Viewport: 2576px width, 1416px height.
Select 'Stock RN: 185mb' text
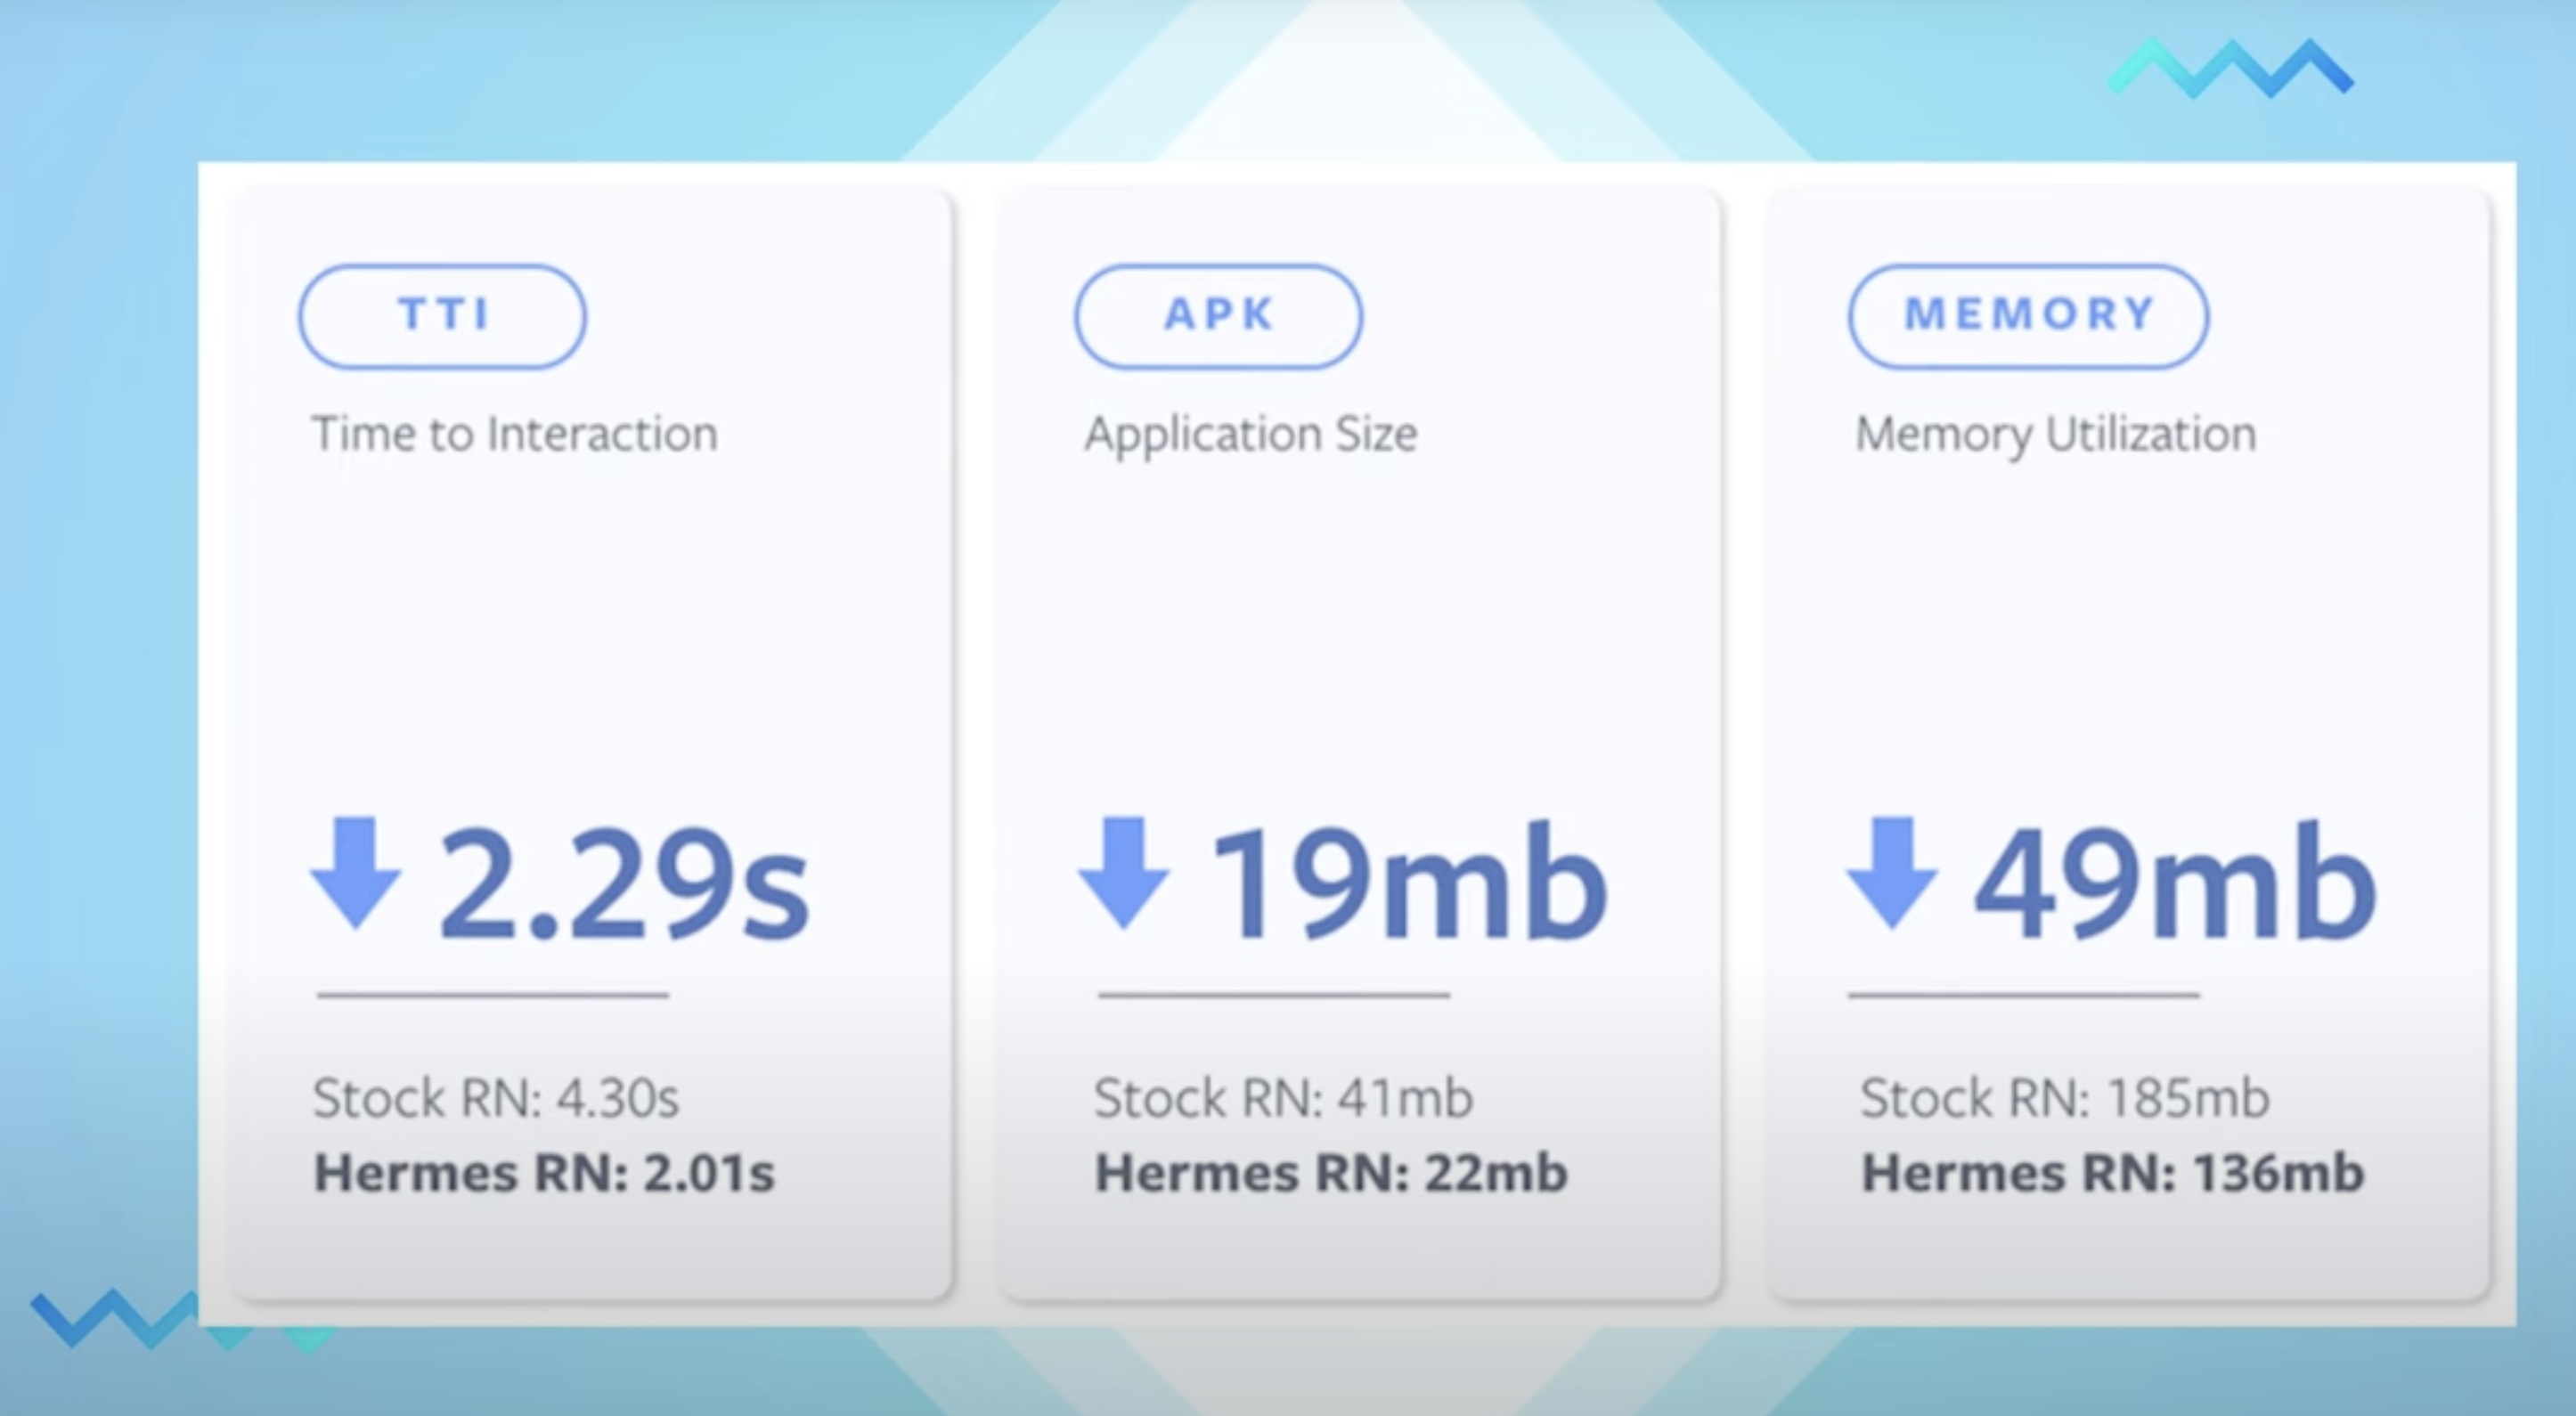[2065, 1098]
